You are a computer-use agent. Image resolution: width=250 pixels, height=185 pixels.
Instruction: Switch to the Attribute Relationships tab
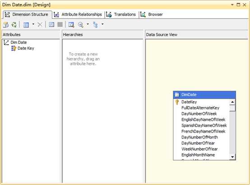click(79, 14)
